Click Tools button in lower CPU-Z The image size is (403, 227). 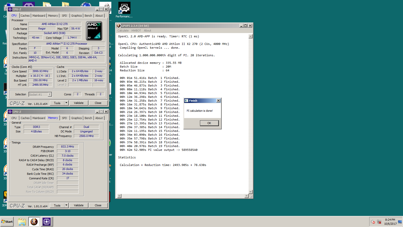pos(57,205)
